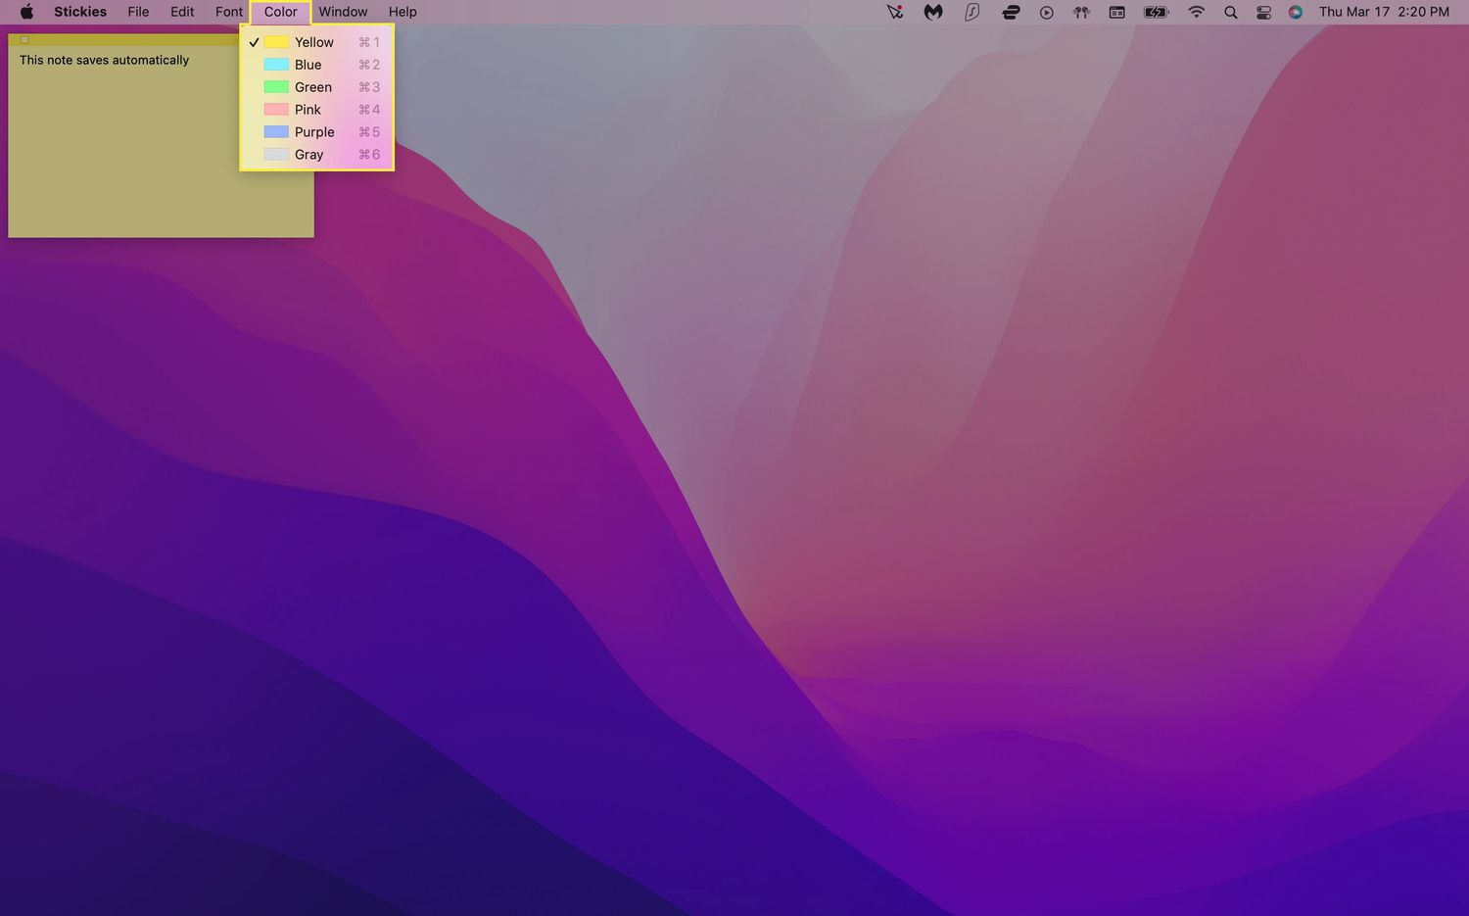Open the Malwarebytes menu bar icon
Image resolution: width=1469 pixels, height=916 pixels.
point(933,12)
